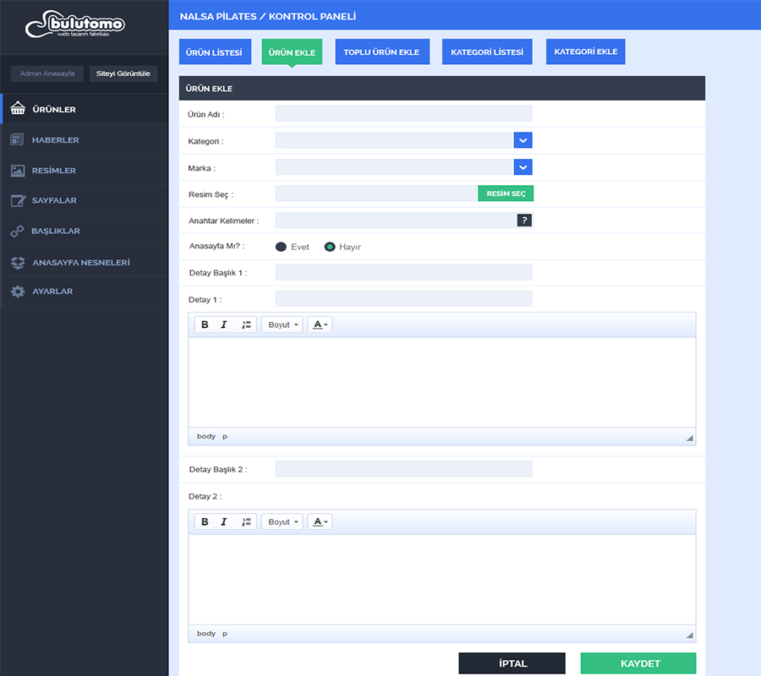761x676 pixels.
Task: Open the Marka dropdown arrow
Action: [523, 167]
